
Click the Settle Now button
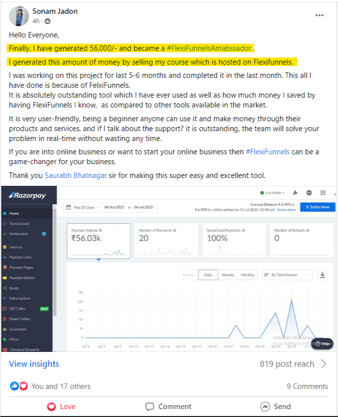pos(317,207)
